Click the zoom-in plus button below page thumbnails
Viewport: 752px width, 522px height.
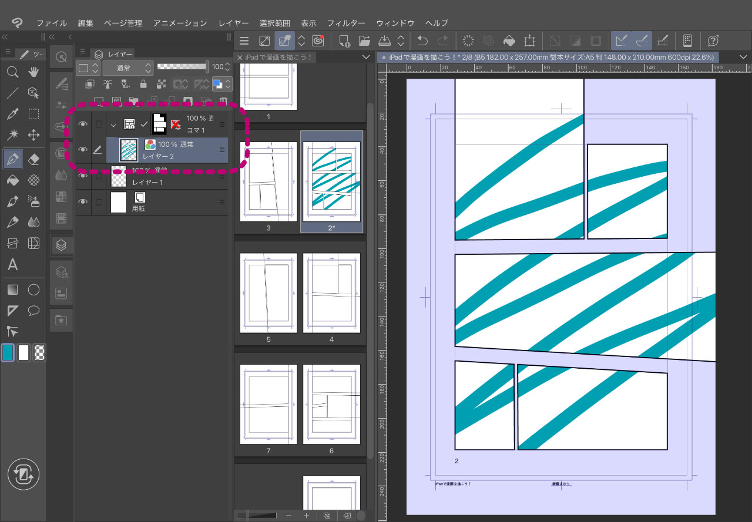point(306,515)
